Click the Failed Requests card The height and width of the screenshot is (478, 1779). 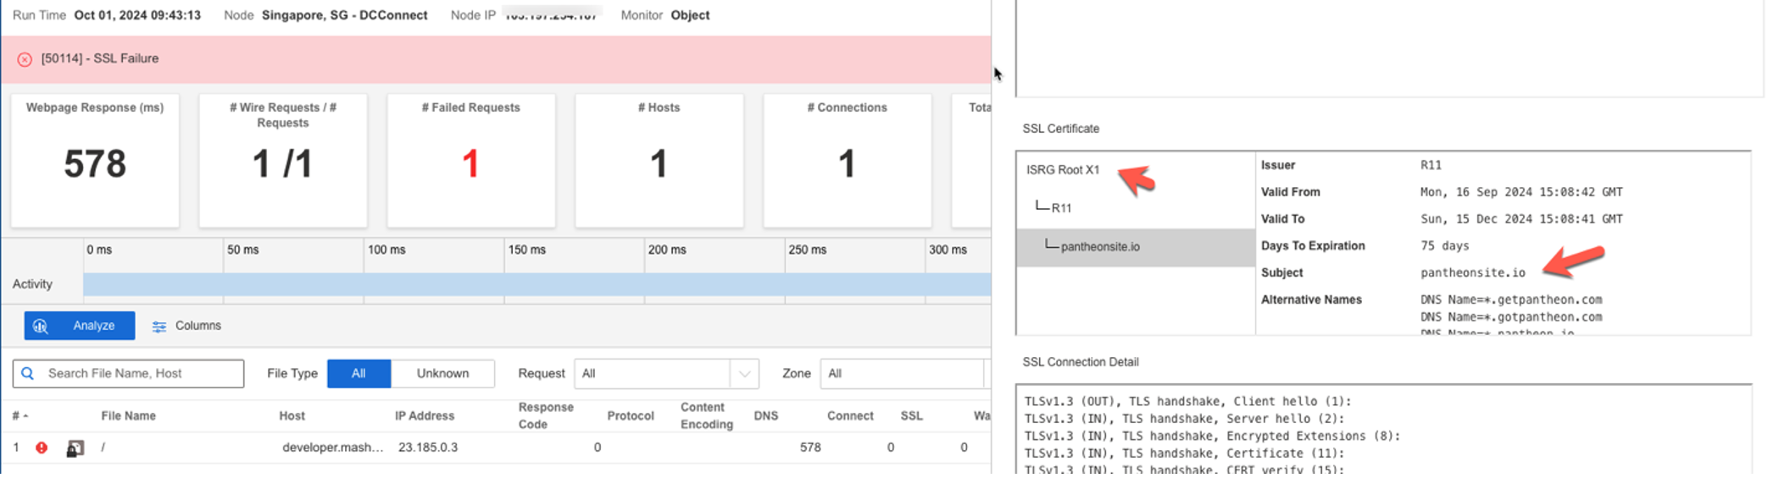[x=471, y=161]
